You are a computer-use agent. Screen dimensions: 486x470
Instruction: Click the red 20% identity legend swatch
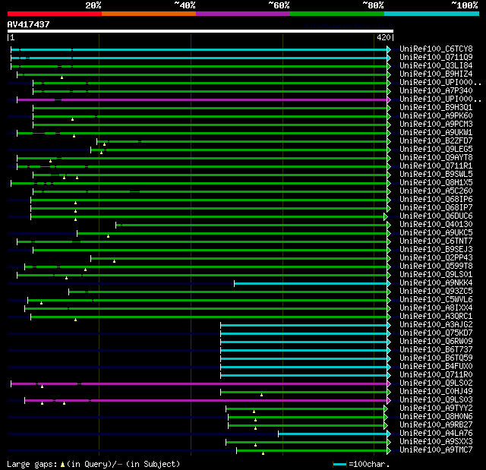coord(55,14)
